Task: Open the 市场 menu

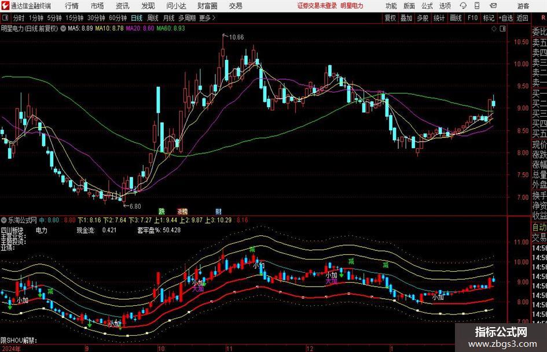Action: 97,6
